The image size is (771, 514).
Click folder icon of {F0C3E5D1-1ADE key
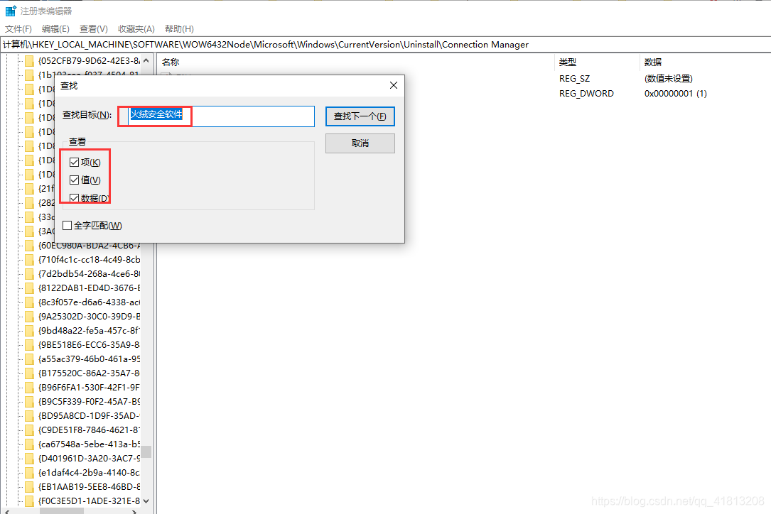coord(30,502)
